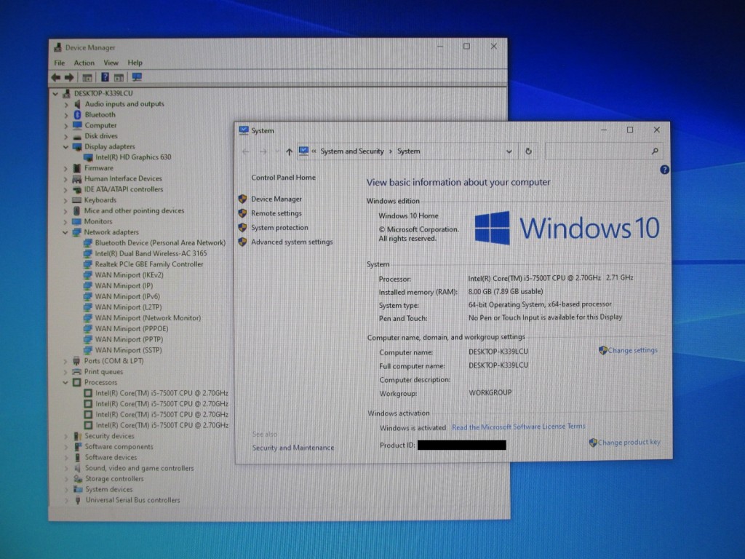
Task: Collapse the Network adapters category
Action: [x=65, y=232]
